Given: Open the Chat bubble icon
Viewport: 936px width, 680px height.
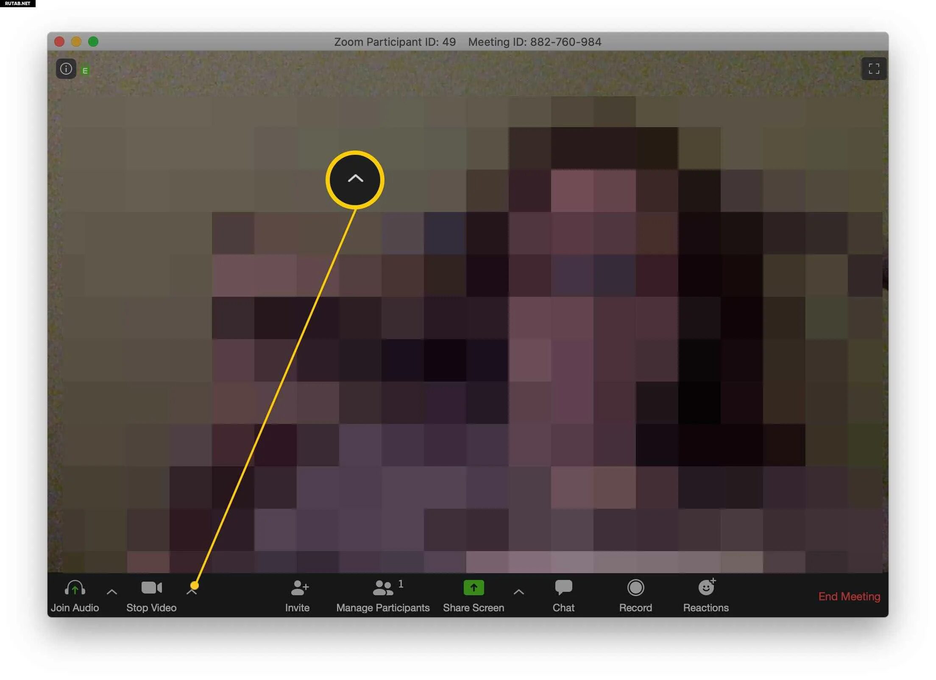Looking at the screenshot, I should pos(563,588).
